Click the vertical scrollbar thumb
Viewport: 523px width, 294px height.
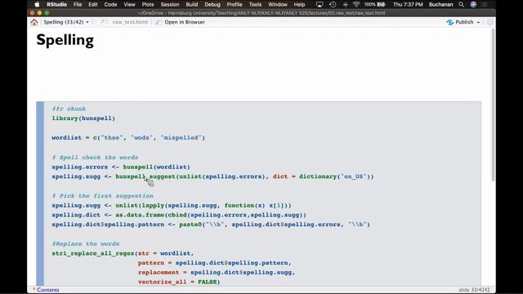pyautogui.click(x=493, y=105)
